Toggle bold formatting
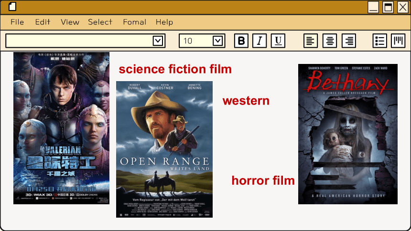The image size is (411, 231). 241,41
